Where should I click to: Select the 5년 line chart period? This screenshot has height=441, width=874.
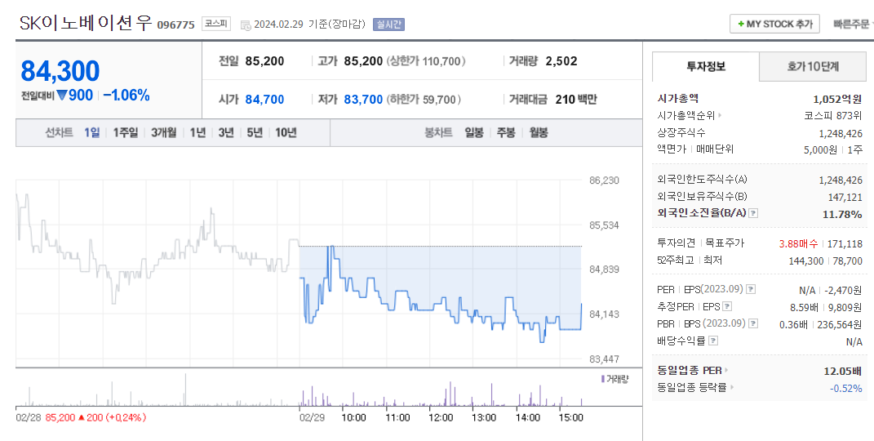tap(254, 132)
